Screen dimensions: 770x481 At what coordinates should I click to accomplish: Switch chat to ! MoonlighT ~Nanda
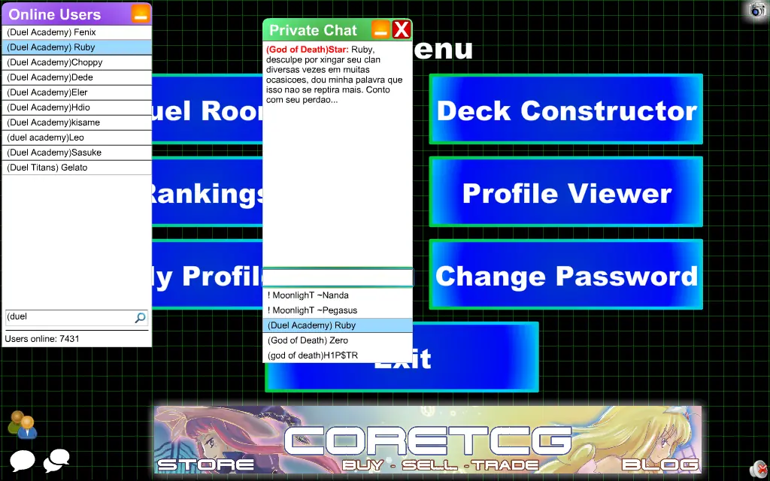click(338, 295)
